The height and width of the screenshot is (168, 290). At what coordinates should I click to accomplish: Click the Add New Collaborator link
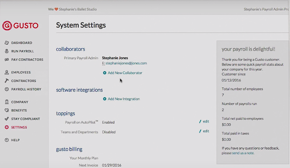[x=125, y=73]
